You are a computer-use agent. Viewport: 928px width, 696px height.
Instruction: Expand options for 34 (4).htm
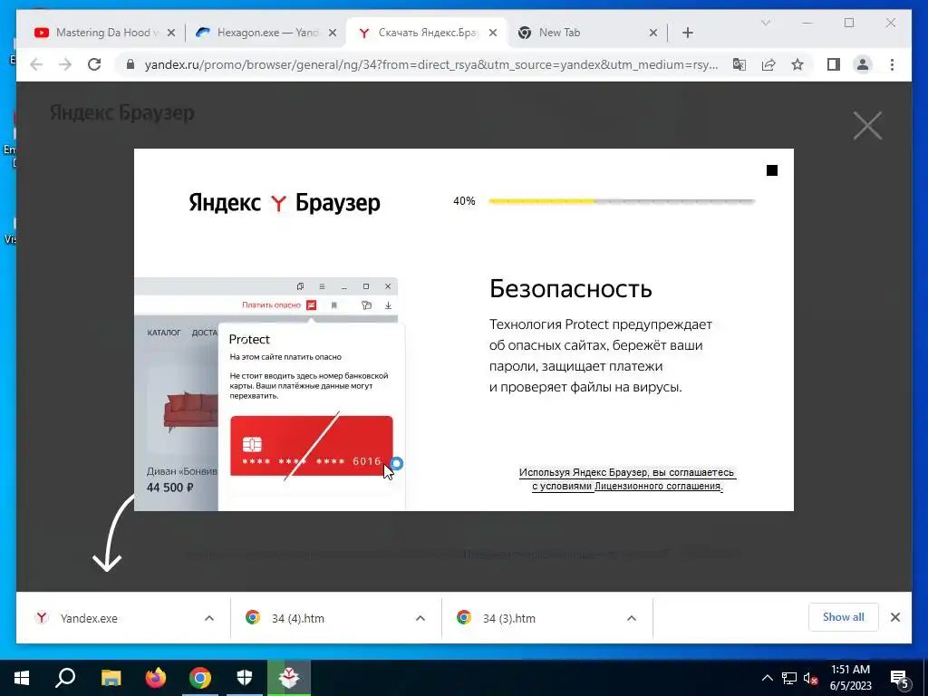(420, 618)
